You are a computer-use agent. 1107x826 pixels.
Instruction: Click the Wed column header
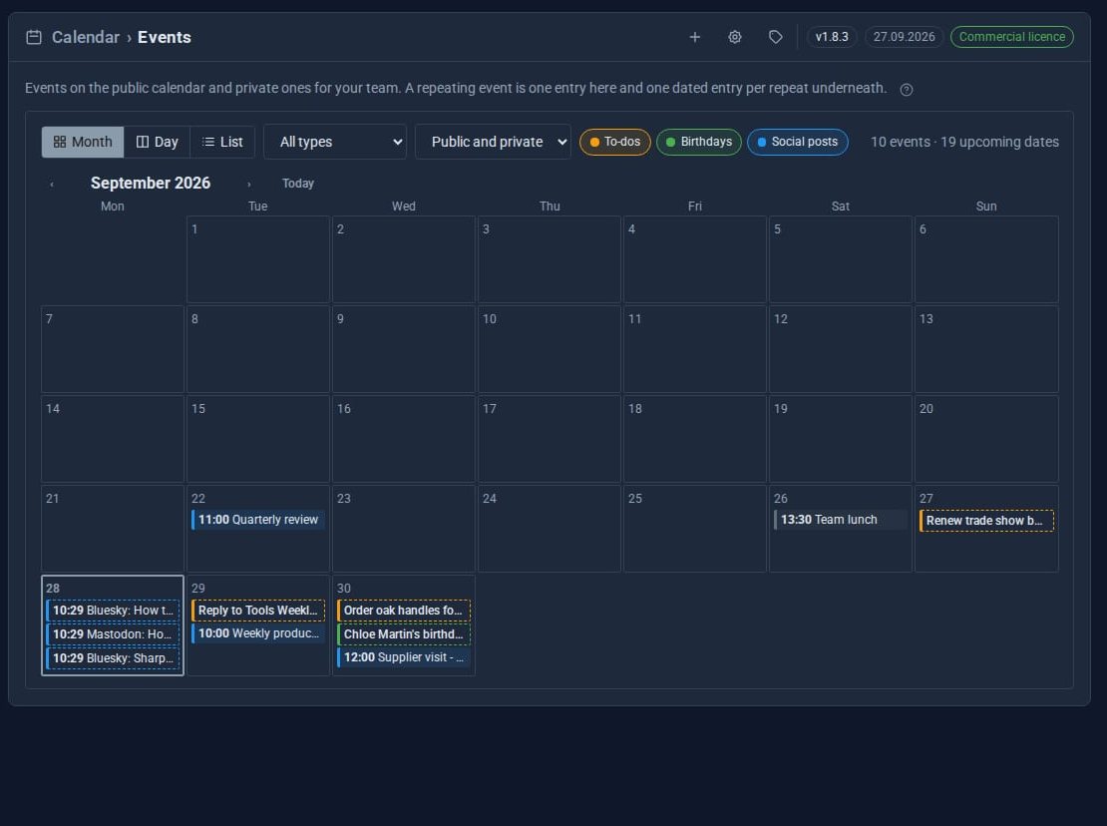[404, 206]
